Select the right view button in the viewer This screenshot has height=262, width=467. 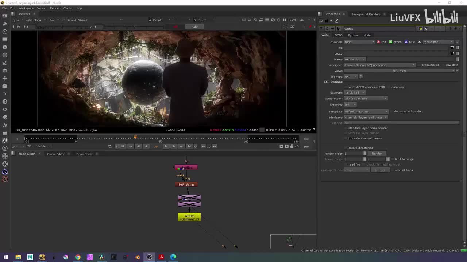click(x=194, y=27)
